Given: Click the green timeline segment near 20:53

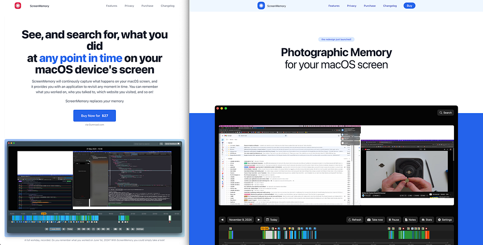Looking at the screenshot, I should [x=127, y=218].
